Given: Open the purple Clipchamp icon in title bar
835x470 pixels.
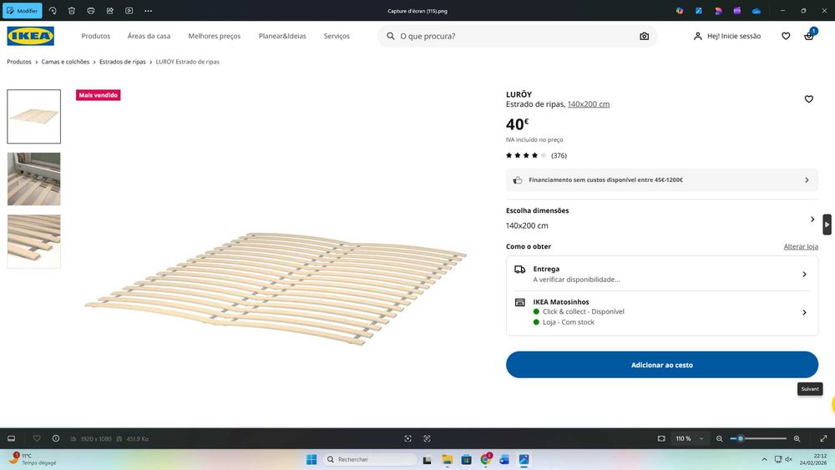Looking at the screenshot, I should [x=737, y=11].
